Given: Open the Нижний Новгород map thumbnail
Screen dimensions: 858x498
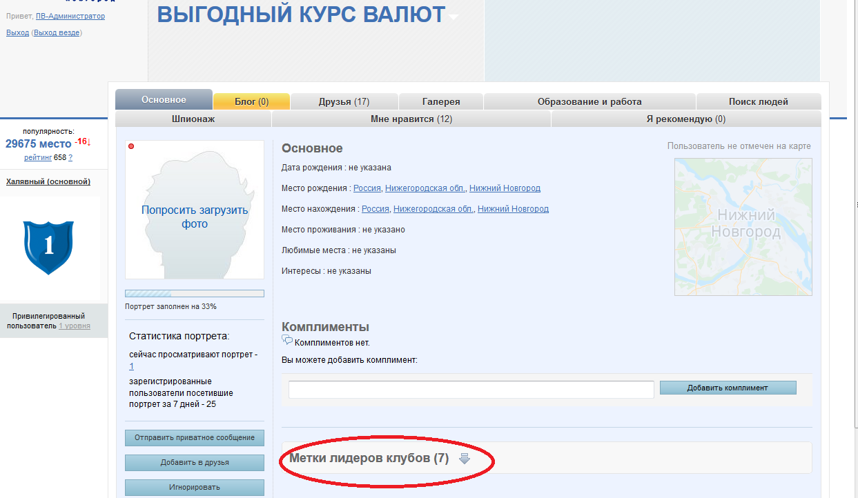Looking at the screenshot, I should (x=743, y=227).
